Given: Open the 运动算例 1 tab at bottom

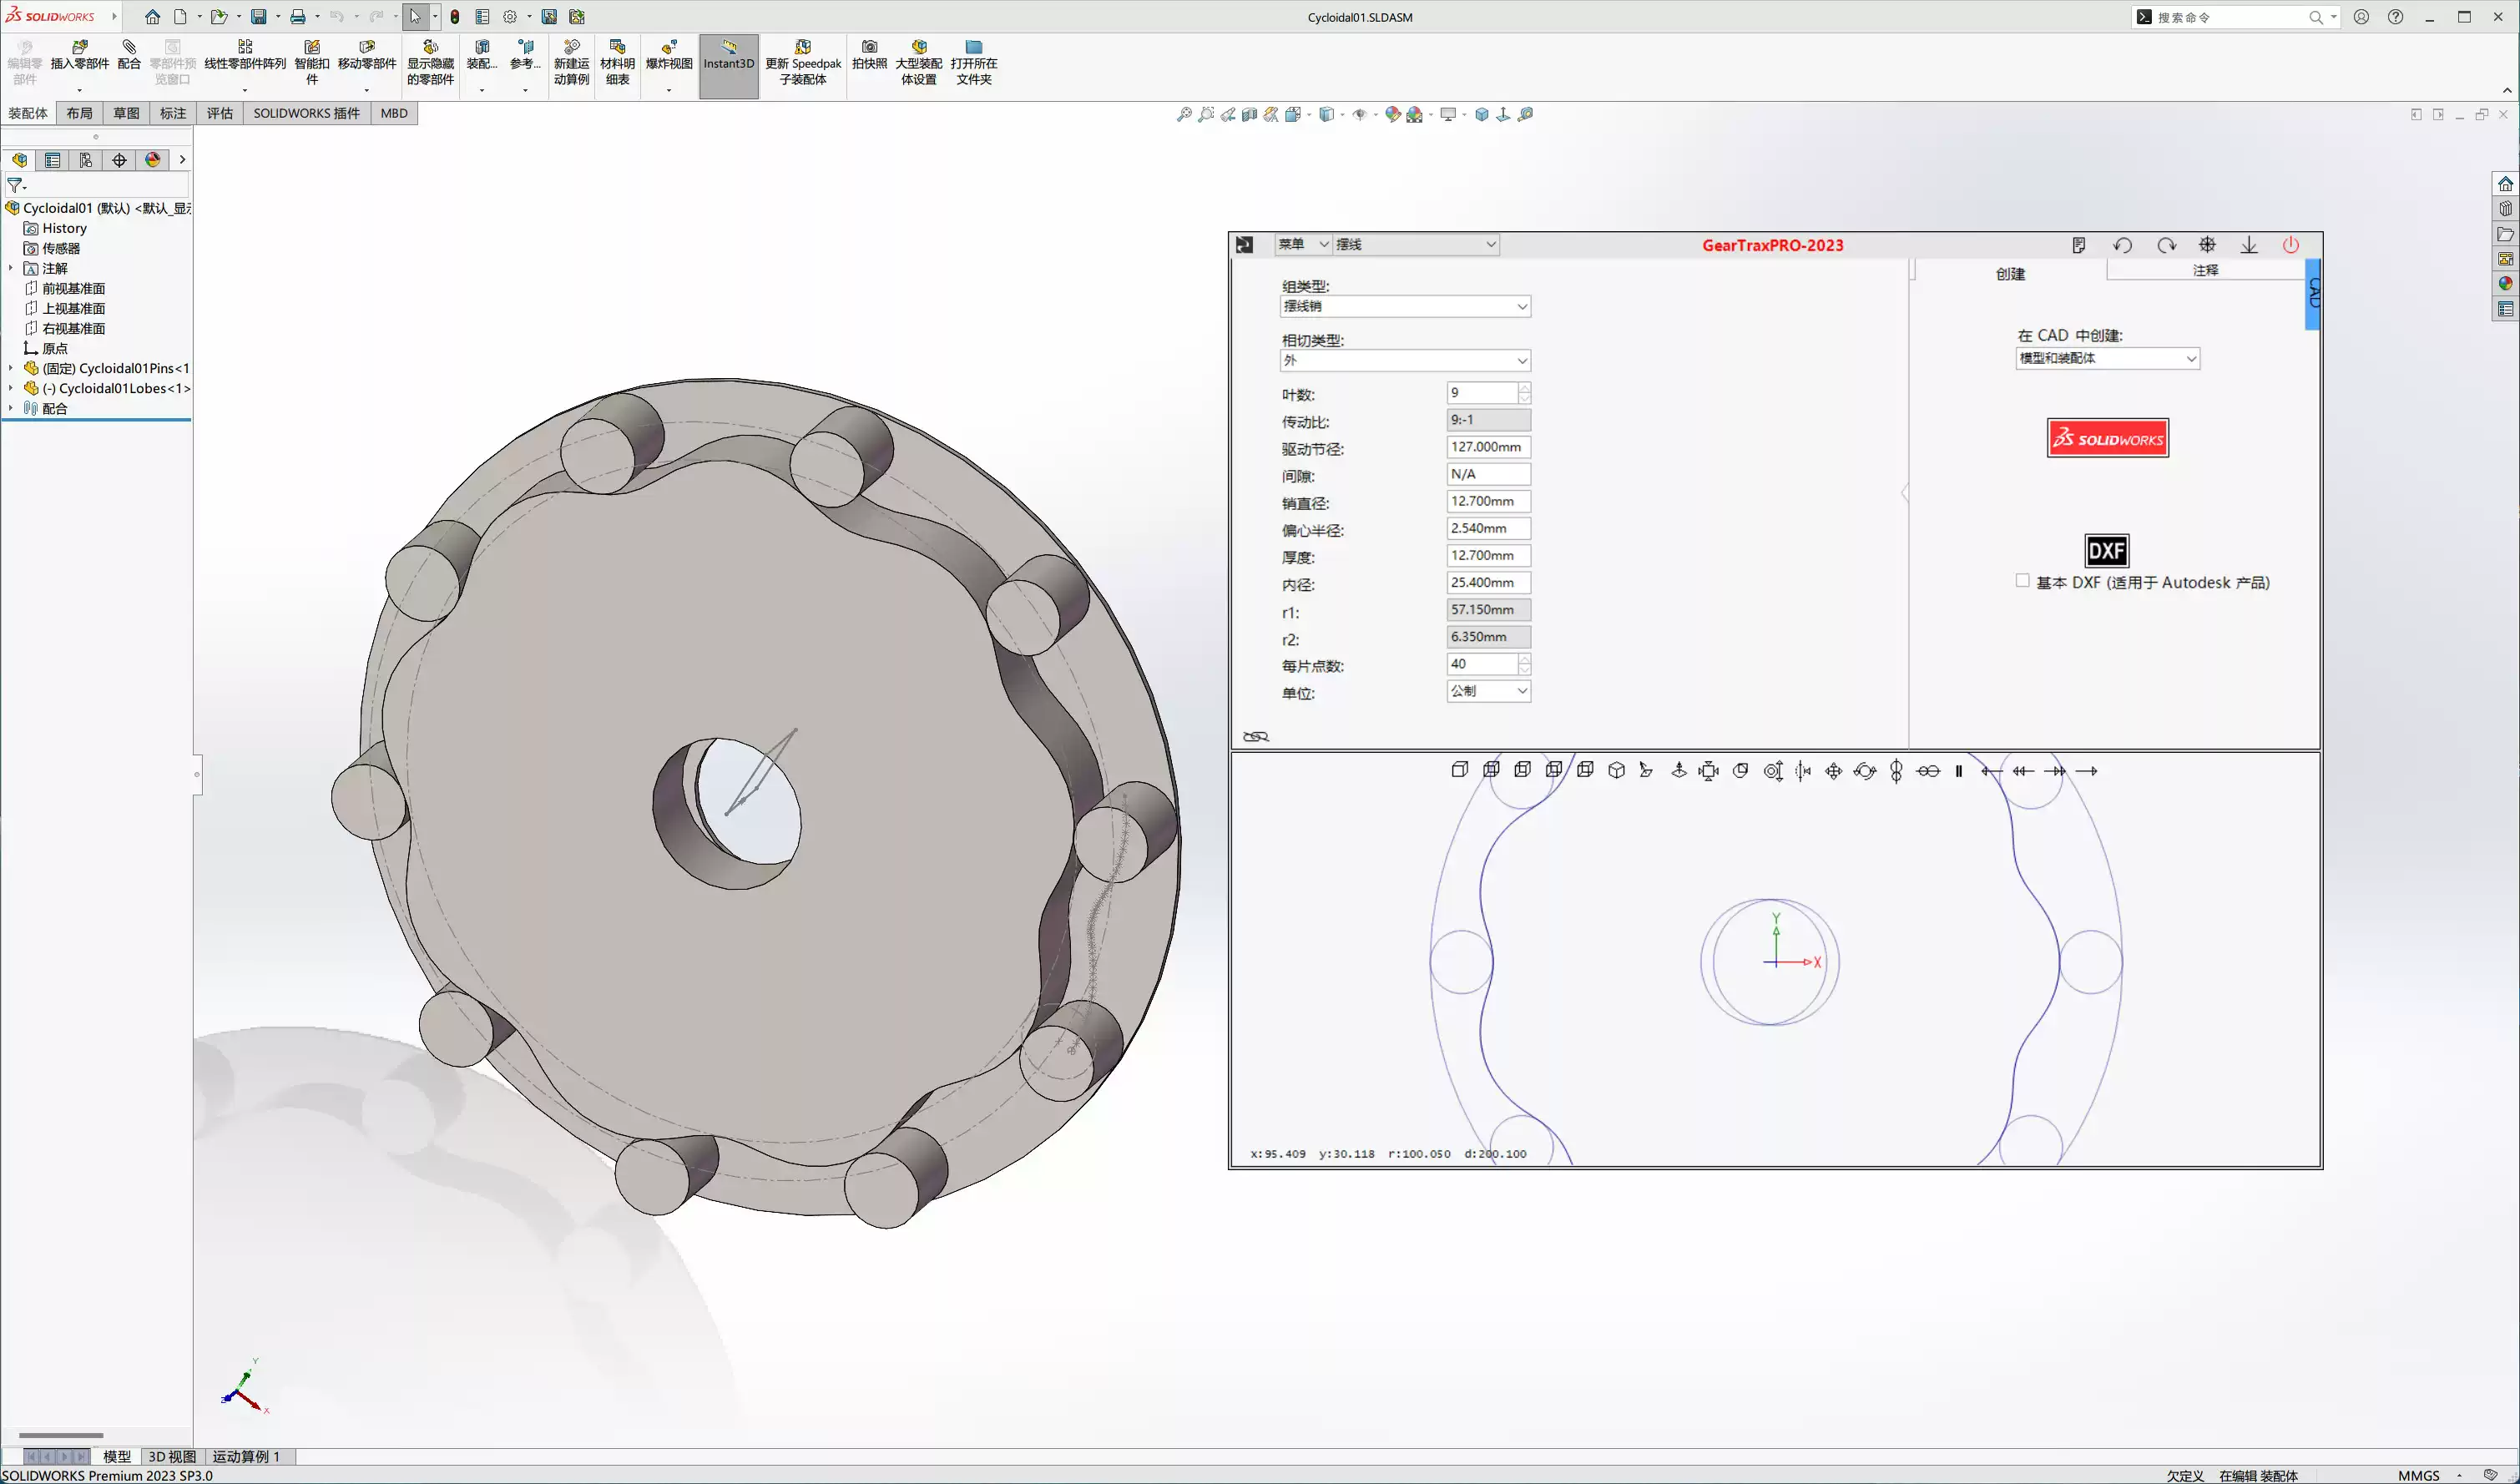Looking at the screenshot, I should coord(248,1457).
